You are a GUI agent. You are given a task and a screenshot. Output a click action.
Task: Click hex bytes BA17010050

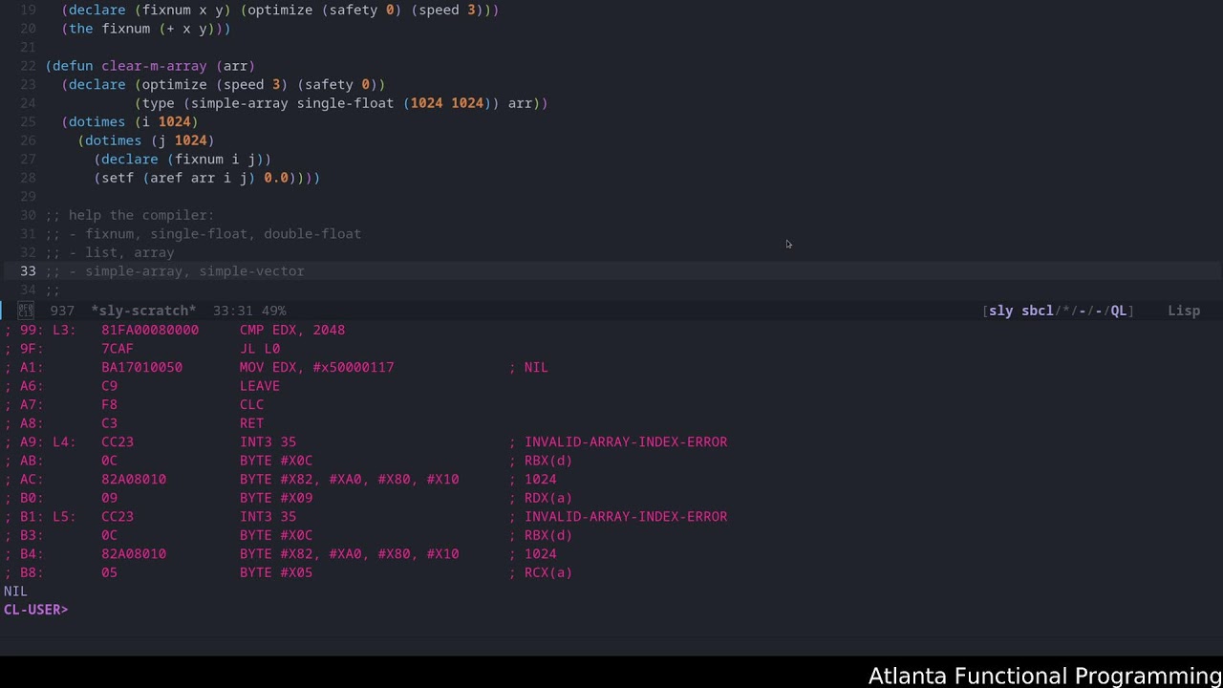(x=141, y=367)
